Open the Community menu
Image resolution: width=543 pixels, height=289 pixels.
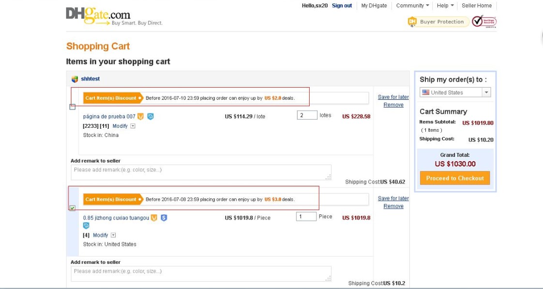point(412,6)
